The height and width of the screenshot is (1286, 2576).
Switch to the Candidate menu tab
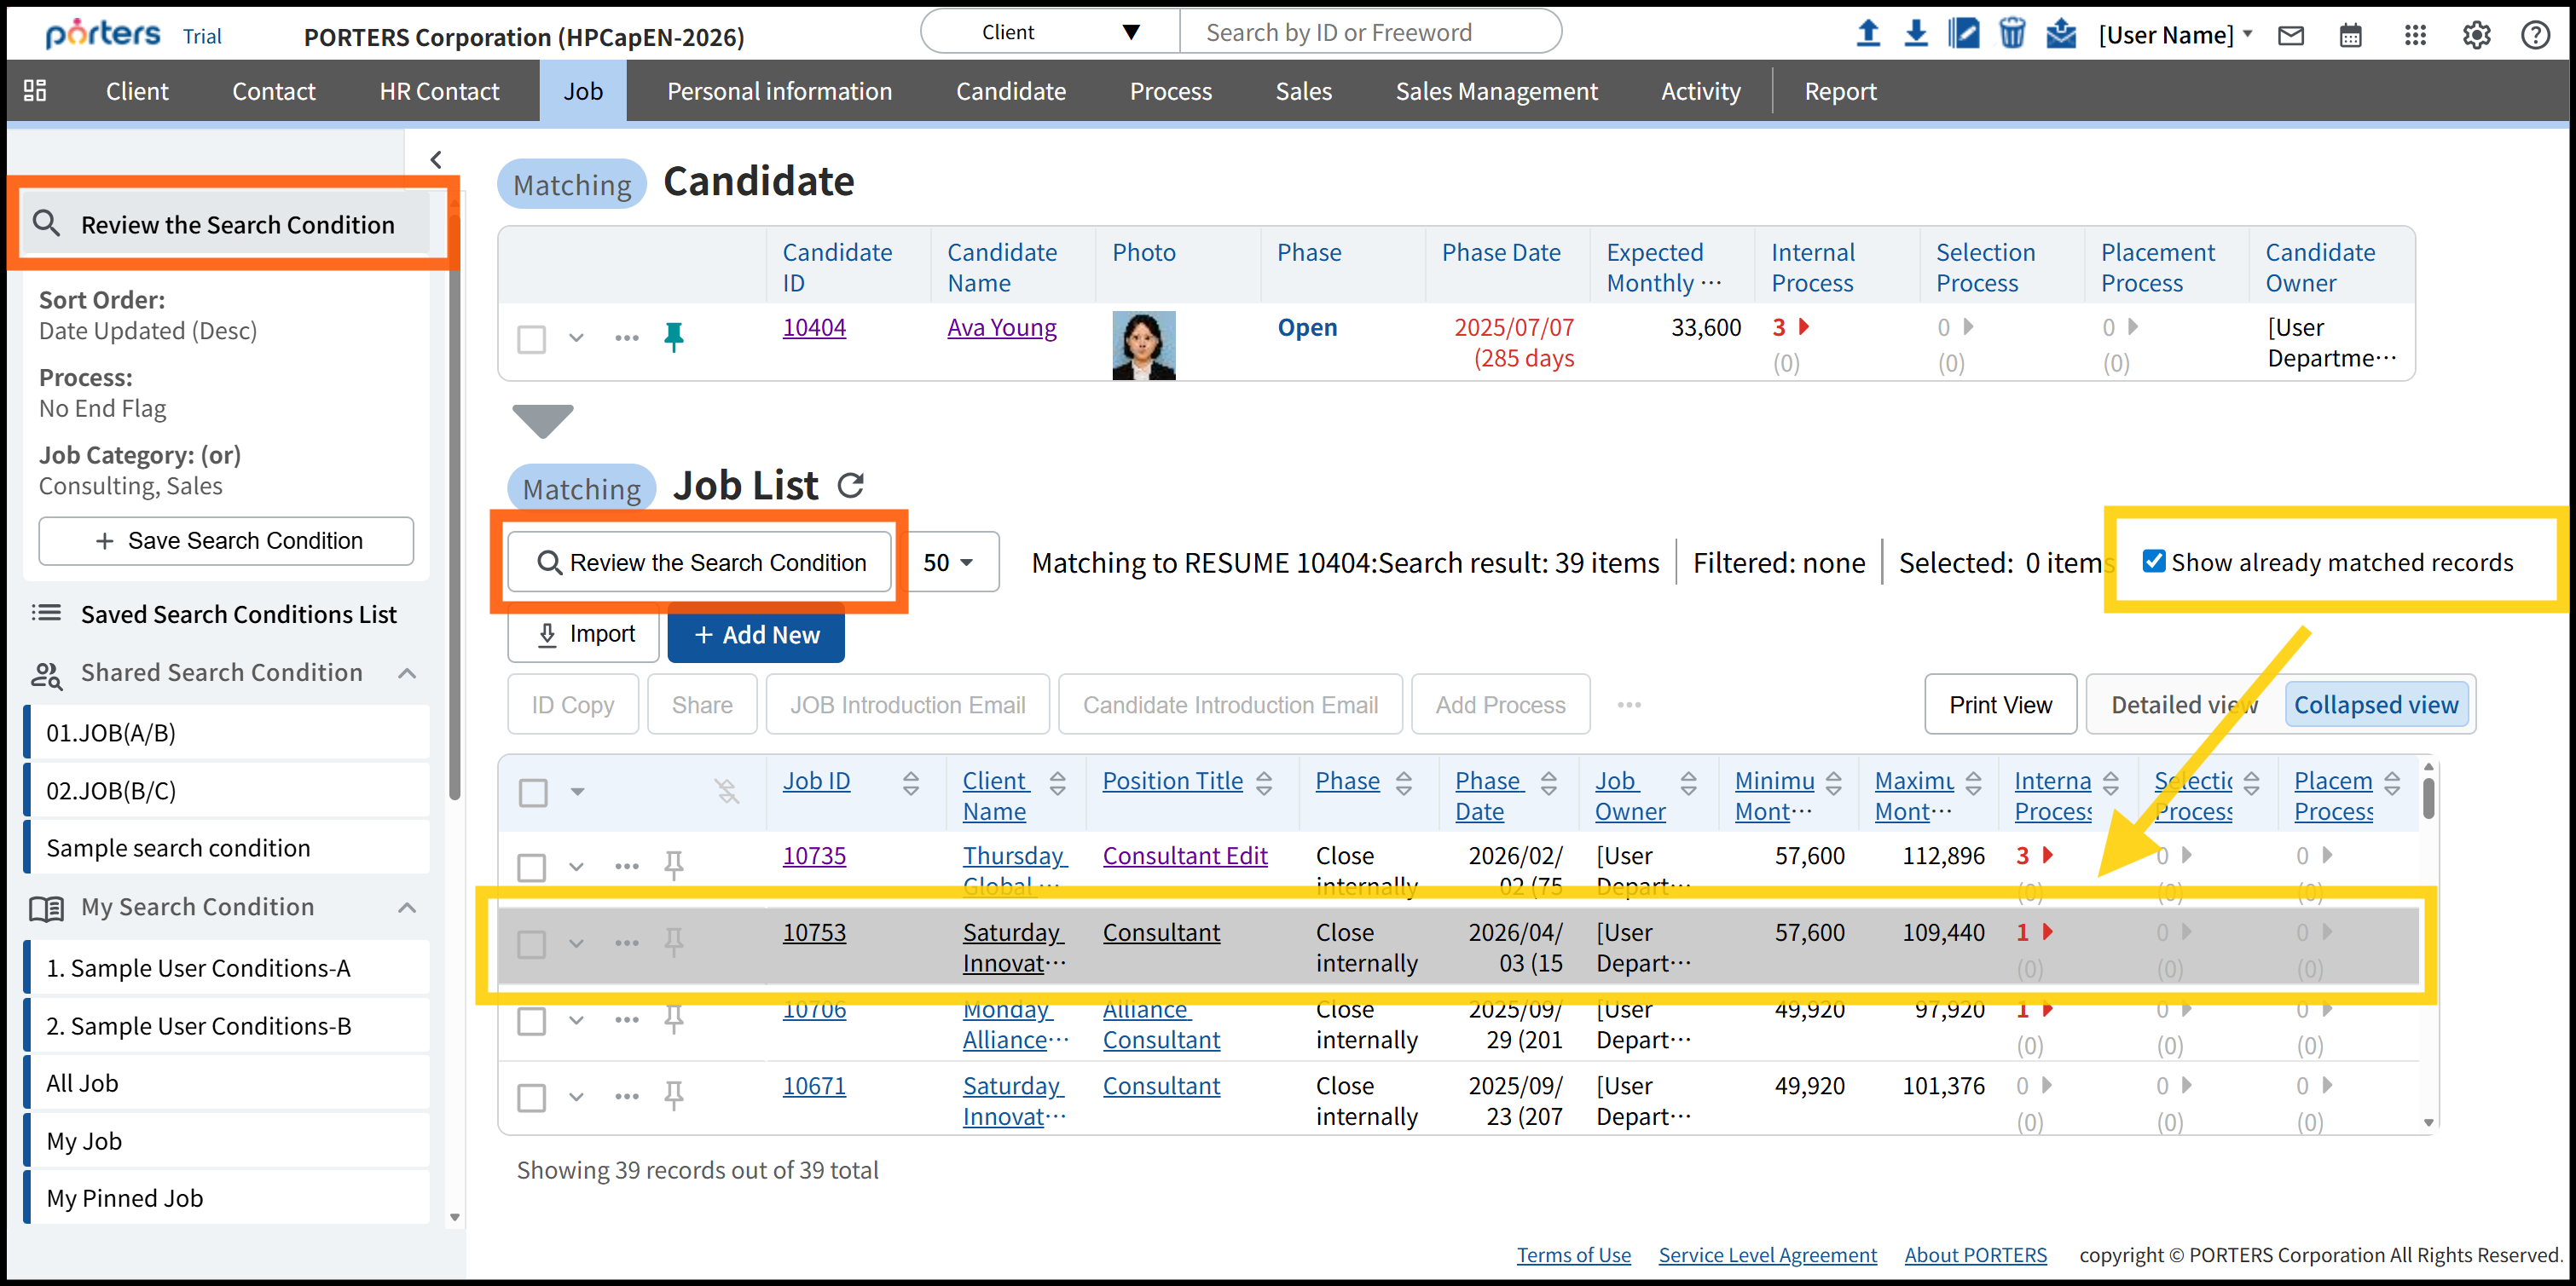1010,91
